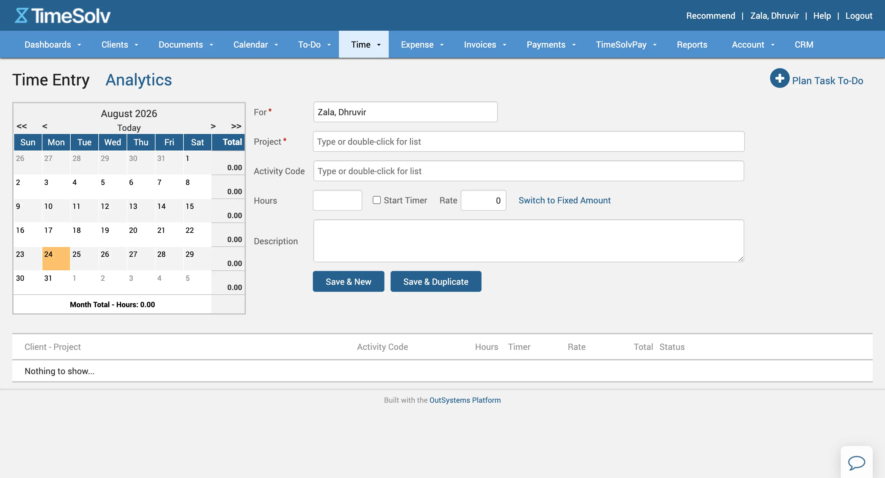Expand the Dashboards menu
Image resolution: width=885 pixels, height=478 pixels.
(53, 45)
